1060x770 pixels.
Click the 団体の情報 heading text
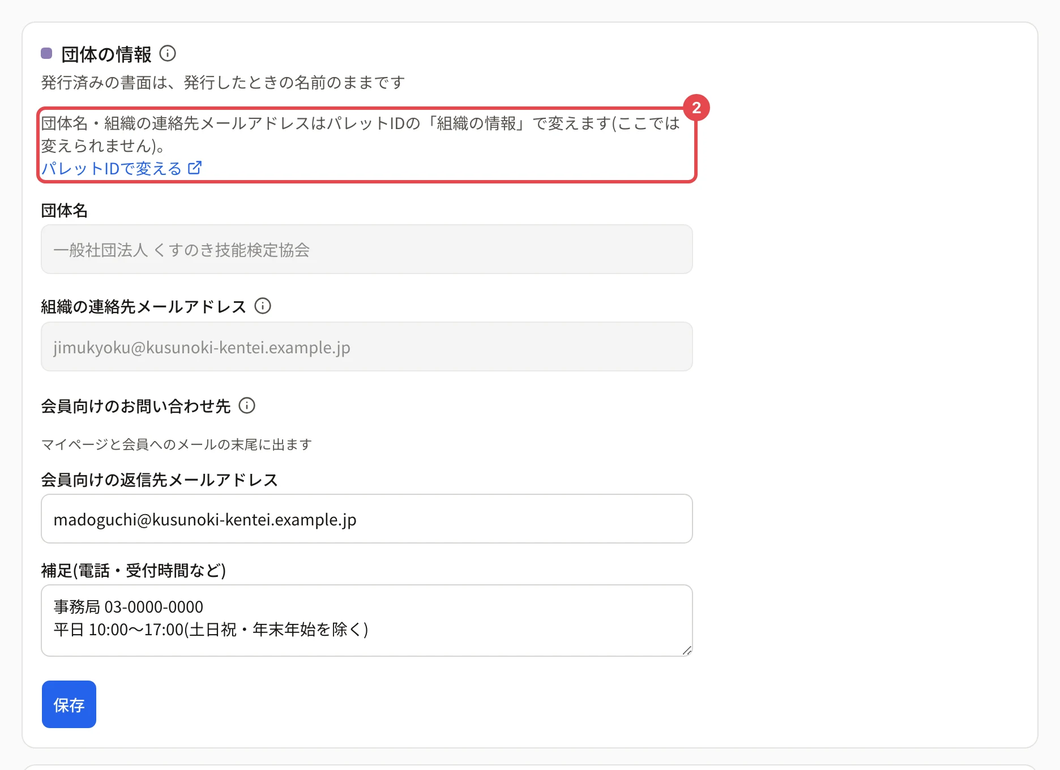[106, 54]
